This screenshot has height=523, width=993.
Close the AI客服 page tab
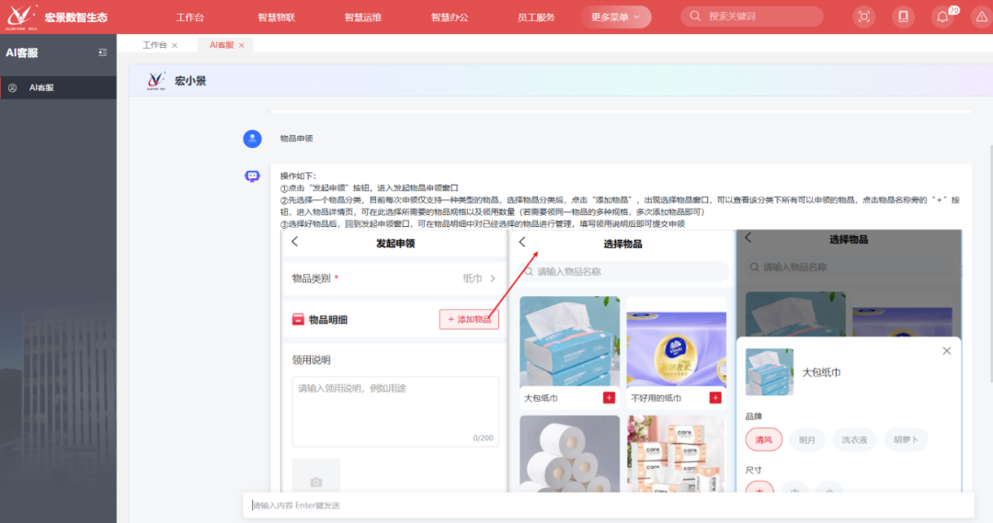(x=242, y=46)
